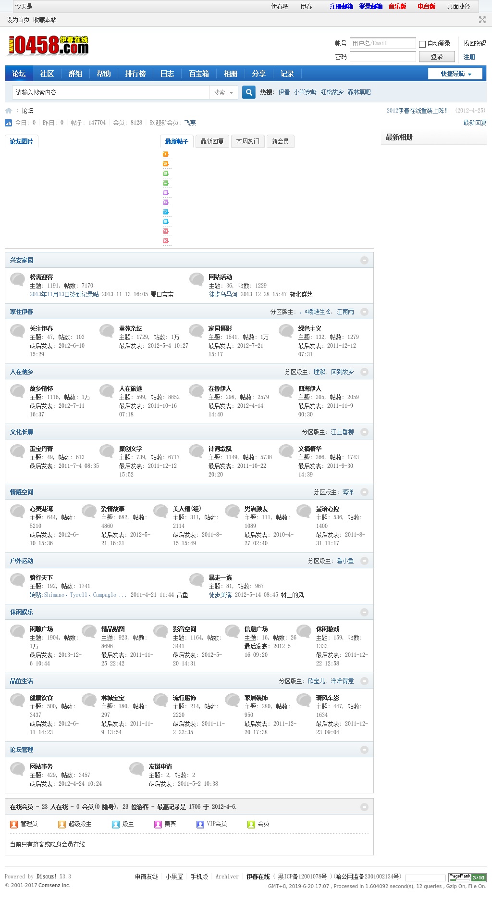Open the 健康饮食 forum bubble icon
Screen dimensions: 492x915
pyautogui.click(x=18, y=700)
